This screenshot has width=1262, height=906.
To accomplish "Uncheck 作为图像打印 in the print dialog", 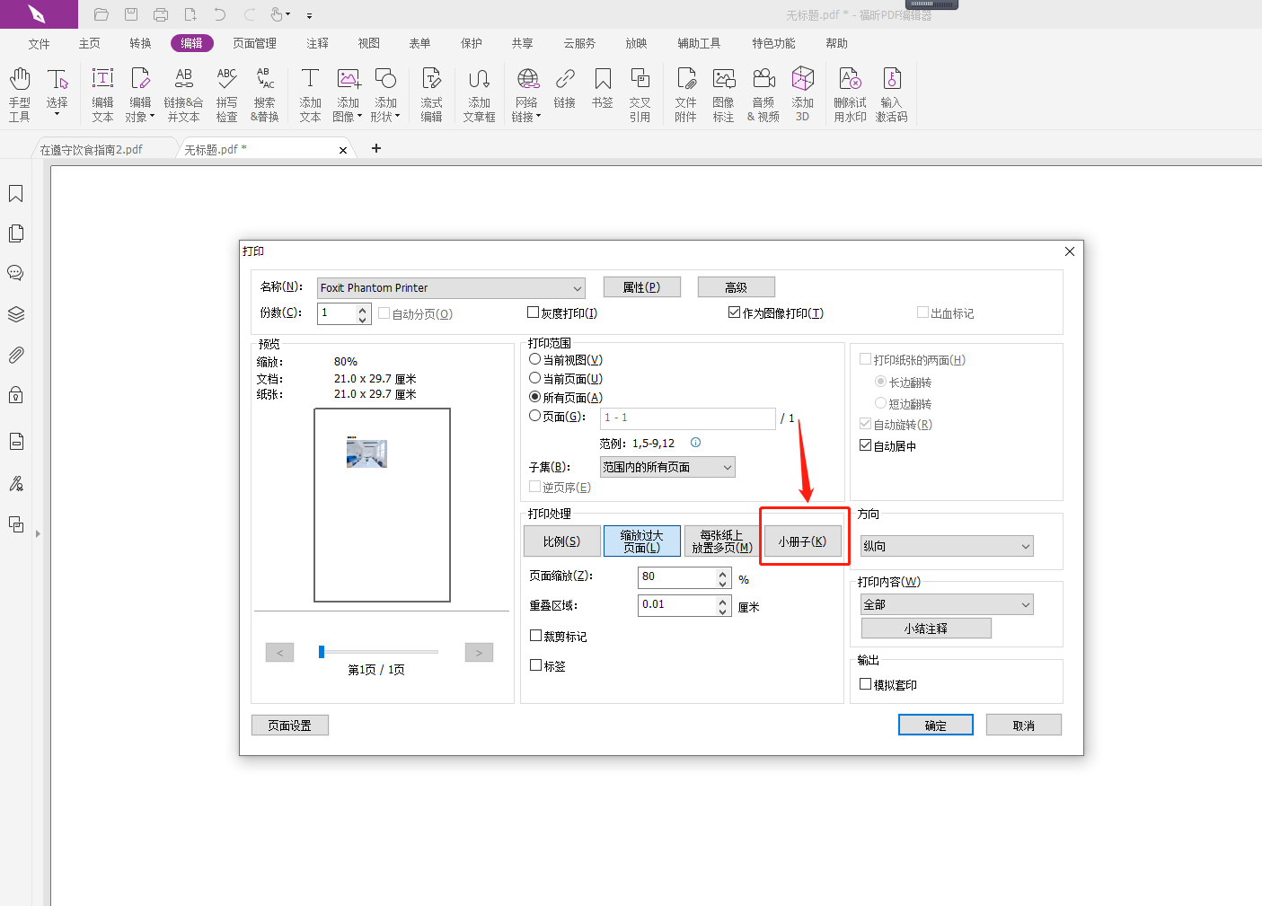I will pyautogui.click(x=734, y=312).
